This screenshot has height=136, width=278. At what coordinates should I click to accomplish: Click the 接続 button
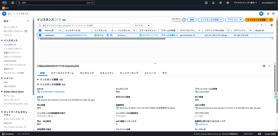pos(192,20)
